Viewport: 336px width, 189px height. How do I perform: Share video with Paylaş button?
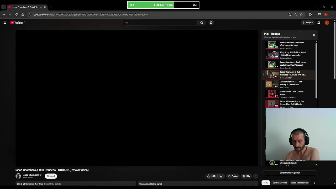[x=233, y=176]
